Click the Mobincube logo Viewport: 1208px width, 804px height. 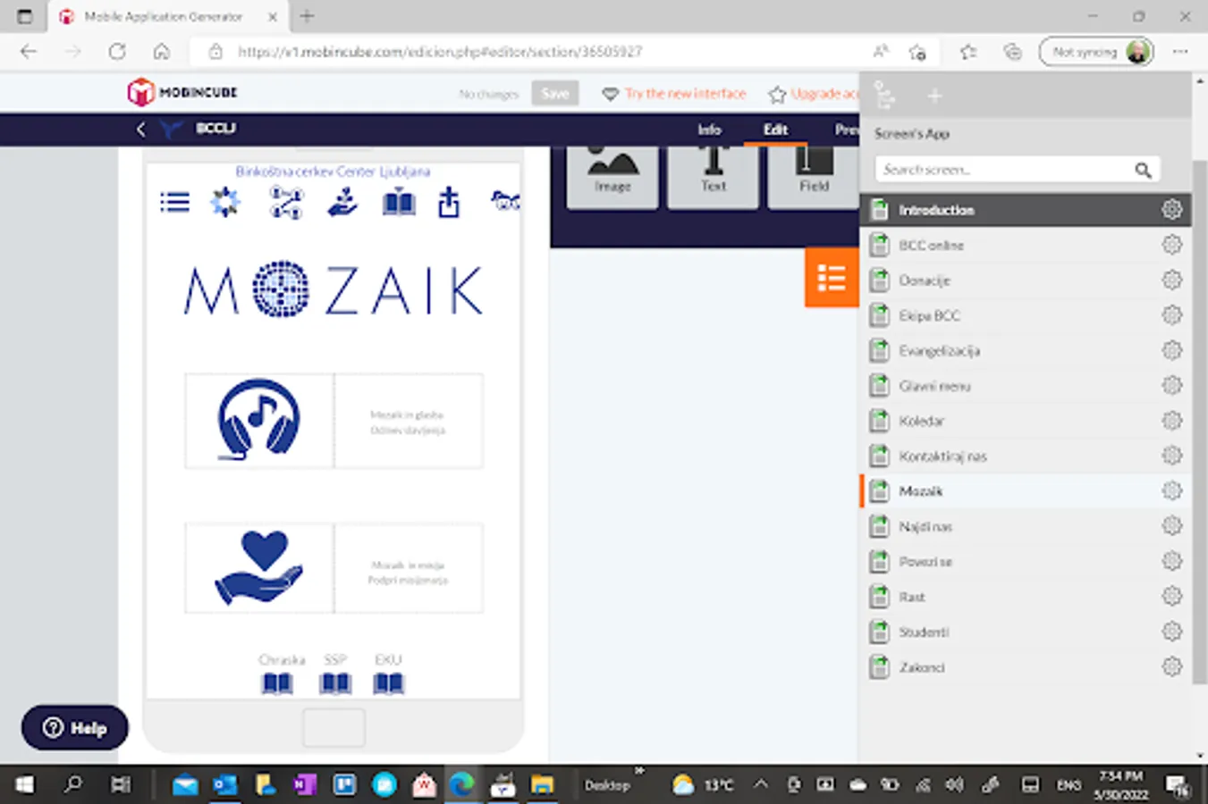click(x=182, y=92)
